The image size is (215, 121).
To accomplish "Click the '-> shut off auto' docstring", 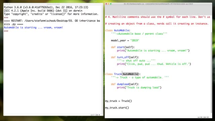I will click(136, 61).
